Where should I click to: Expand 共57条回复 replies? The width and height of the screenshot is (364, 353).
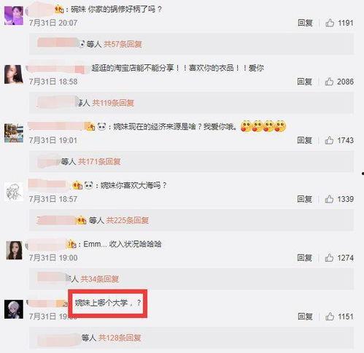click(123, 44)
